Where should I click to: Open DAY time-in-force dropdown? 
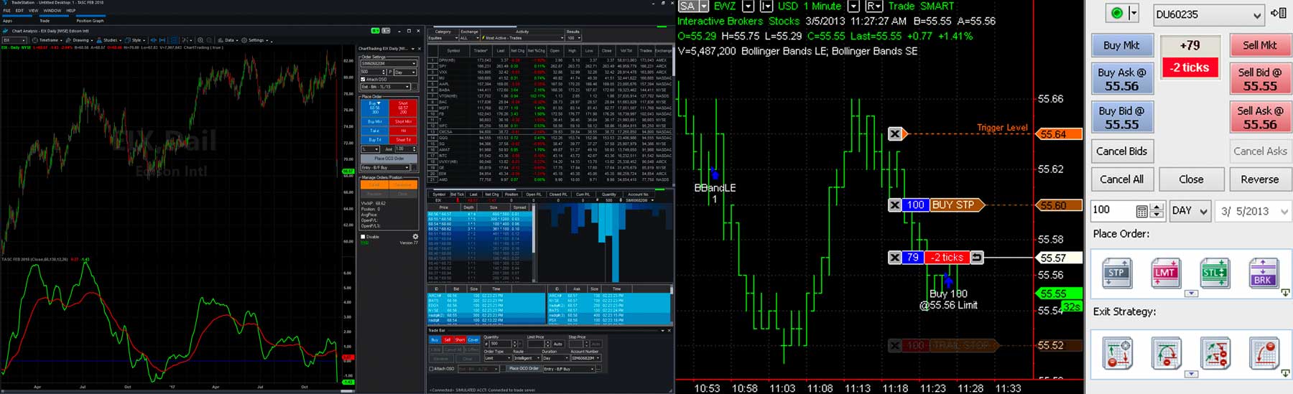[x=1190, y=211]
